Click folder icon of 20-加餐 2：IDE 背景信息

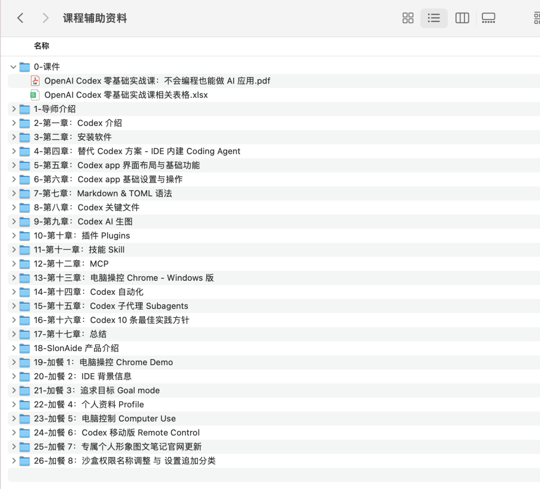tap(24, 377)
